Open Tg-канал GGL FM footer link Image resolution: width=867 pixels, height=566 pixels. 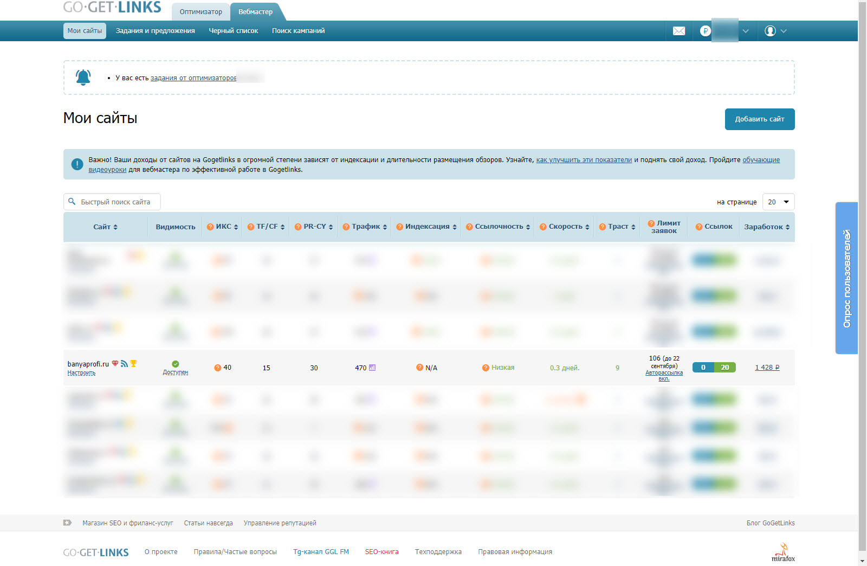point(321,552)
